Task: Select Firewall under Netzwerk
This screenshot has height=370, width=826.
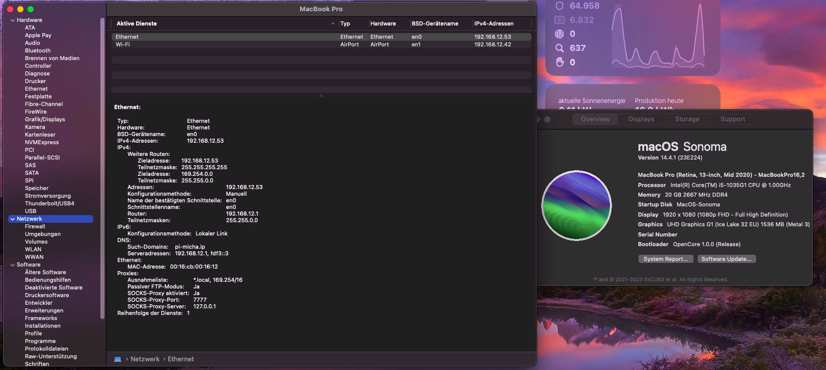Action: [x=35, y=227]
